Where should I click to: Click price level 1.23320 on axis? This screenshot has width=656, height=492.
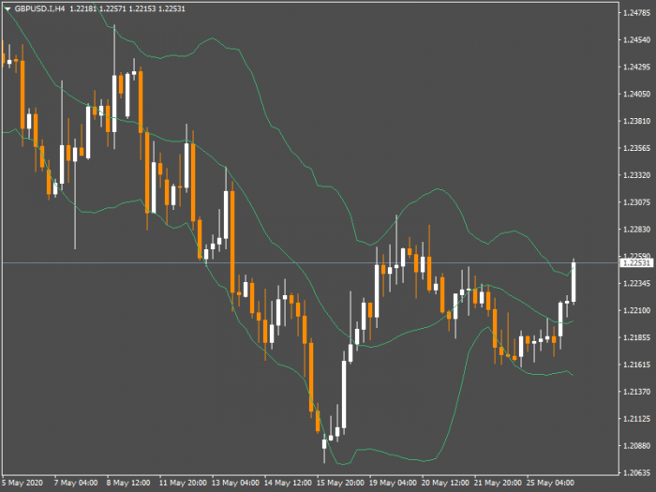[636, 175]
